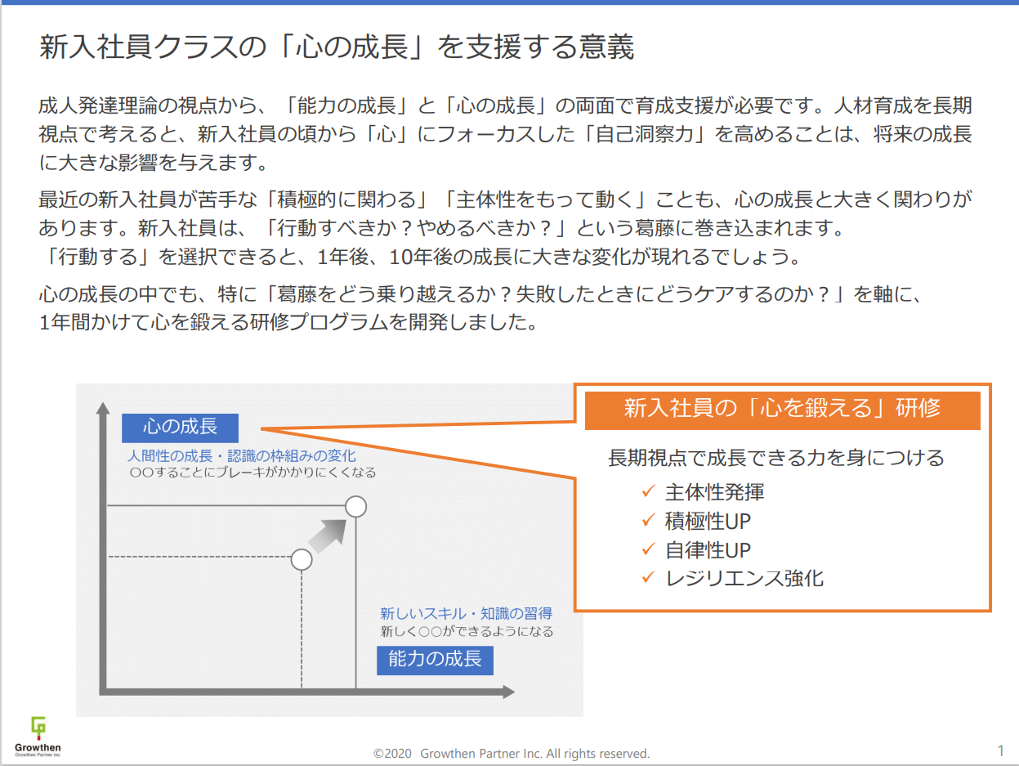1019x766 pixels.
Task: Click the slide title 新入社員クラスの「心の成長」を支援する意義
Action: click(x=337, y=47)
